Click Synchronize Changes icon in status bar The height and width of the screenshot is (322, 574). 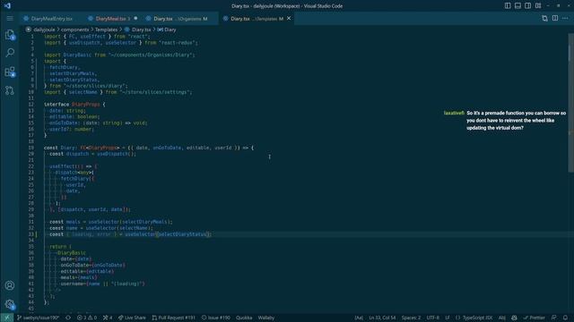68,318
